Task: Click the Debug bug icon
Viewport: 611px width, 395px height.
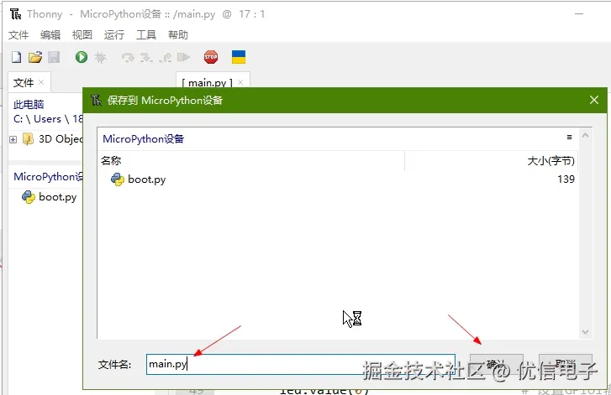Action: click(x=100, y=58)
